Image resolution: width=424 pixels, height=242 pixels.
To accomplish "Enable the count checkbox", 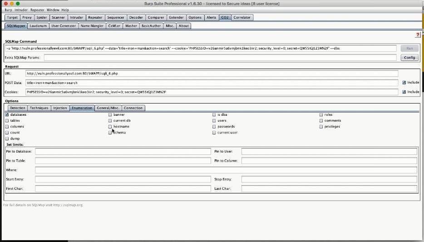I will point(7,133).
